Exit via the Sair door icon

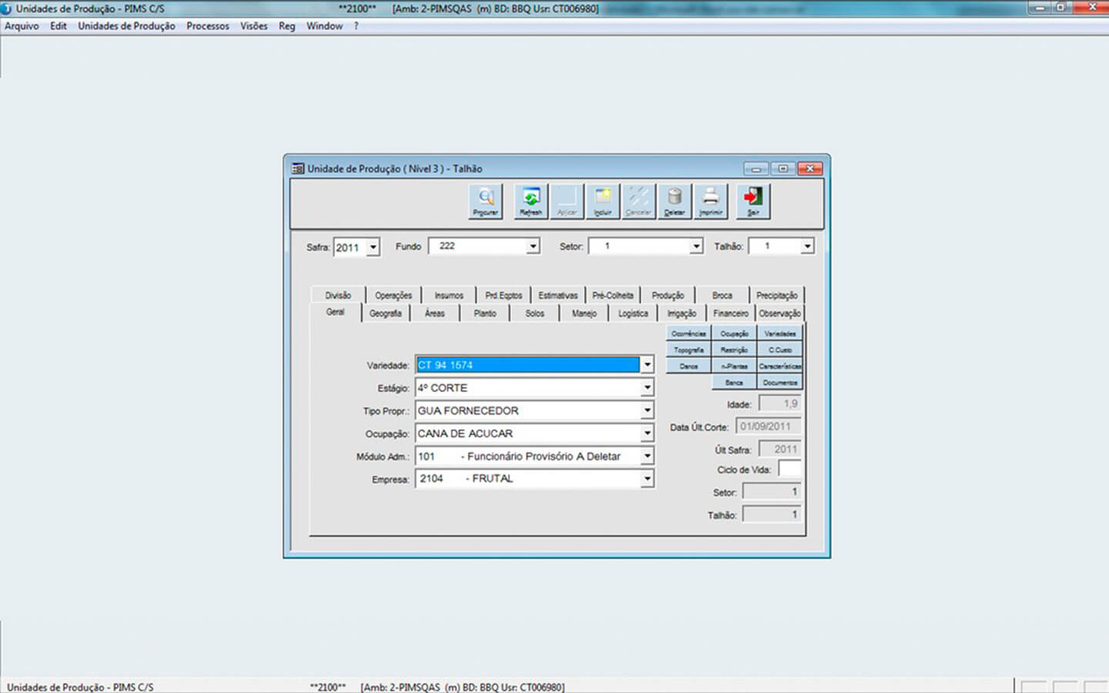pos(752,201)
